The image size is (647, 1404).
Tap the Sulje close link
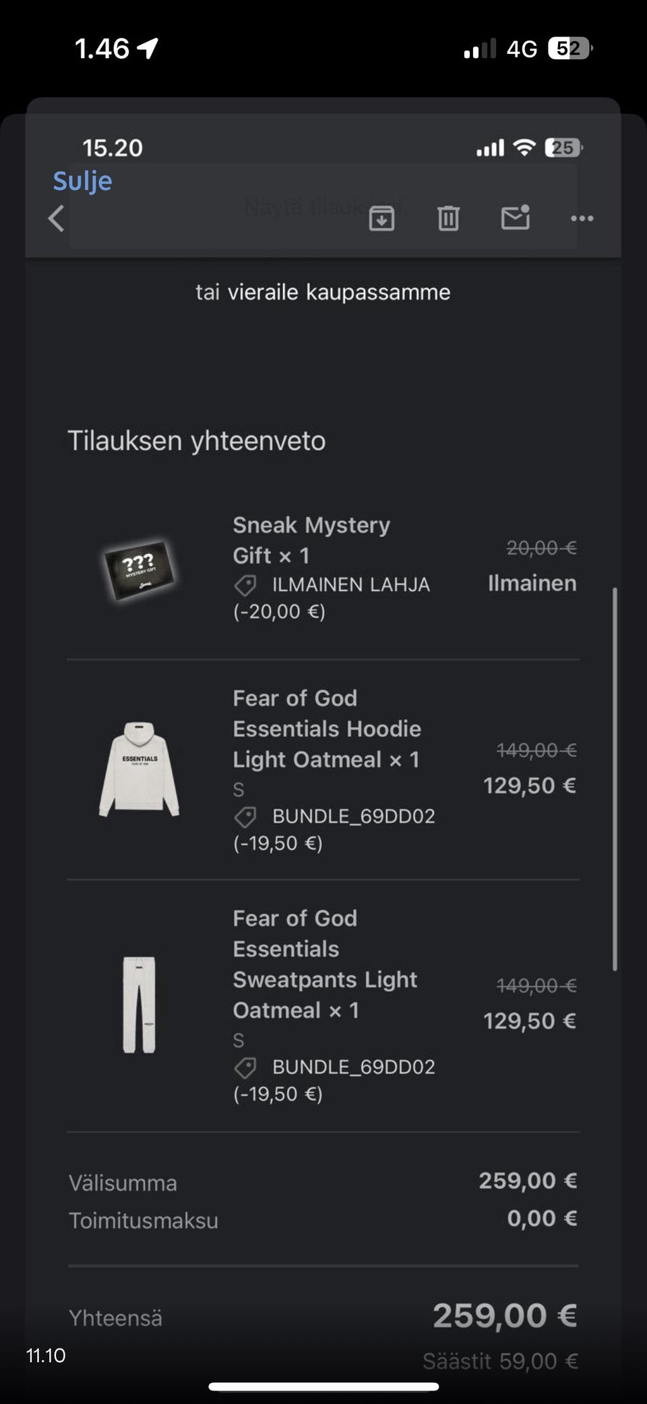coord(82,181)
